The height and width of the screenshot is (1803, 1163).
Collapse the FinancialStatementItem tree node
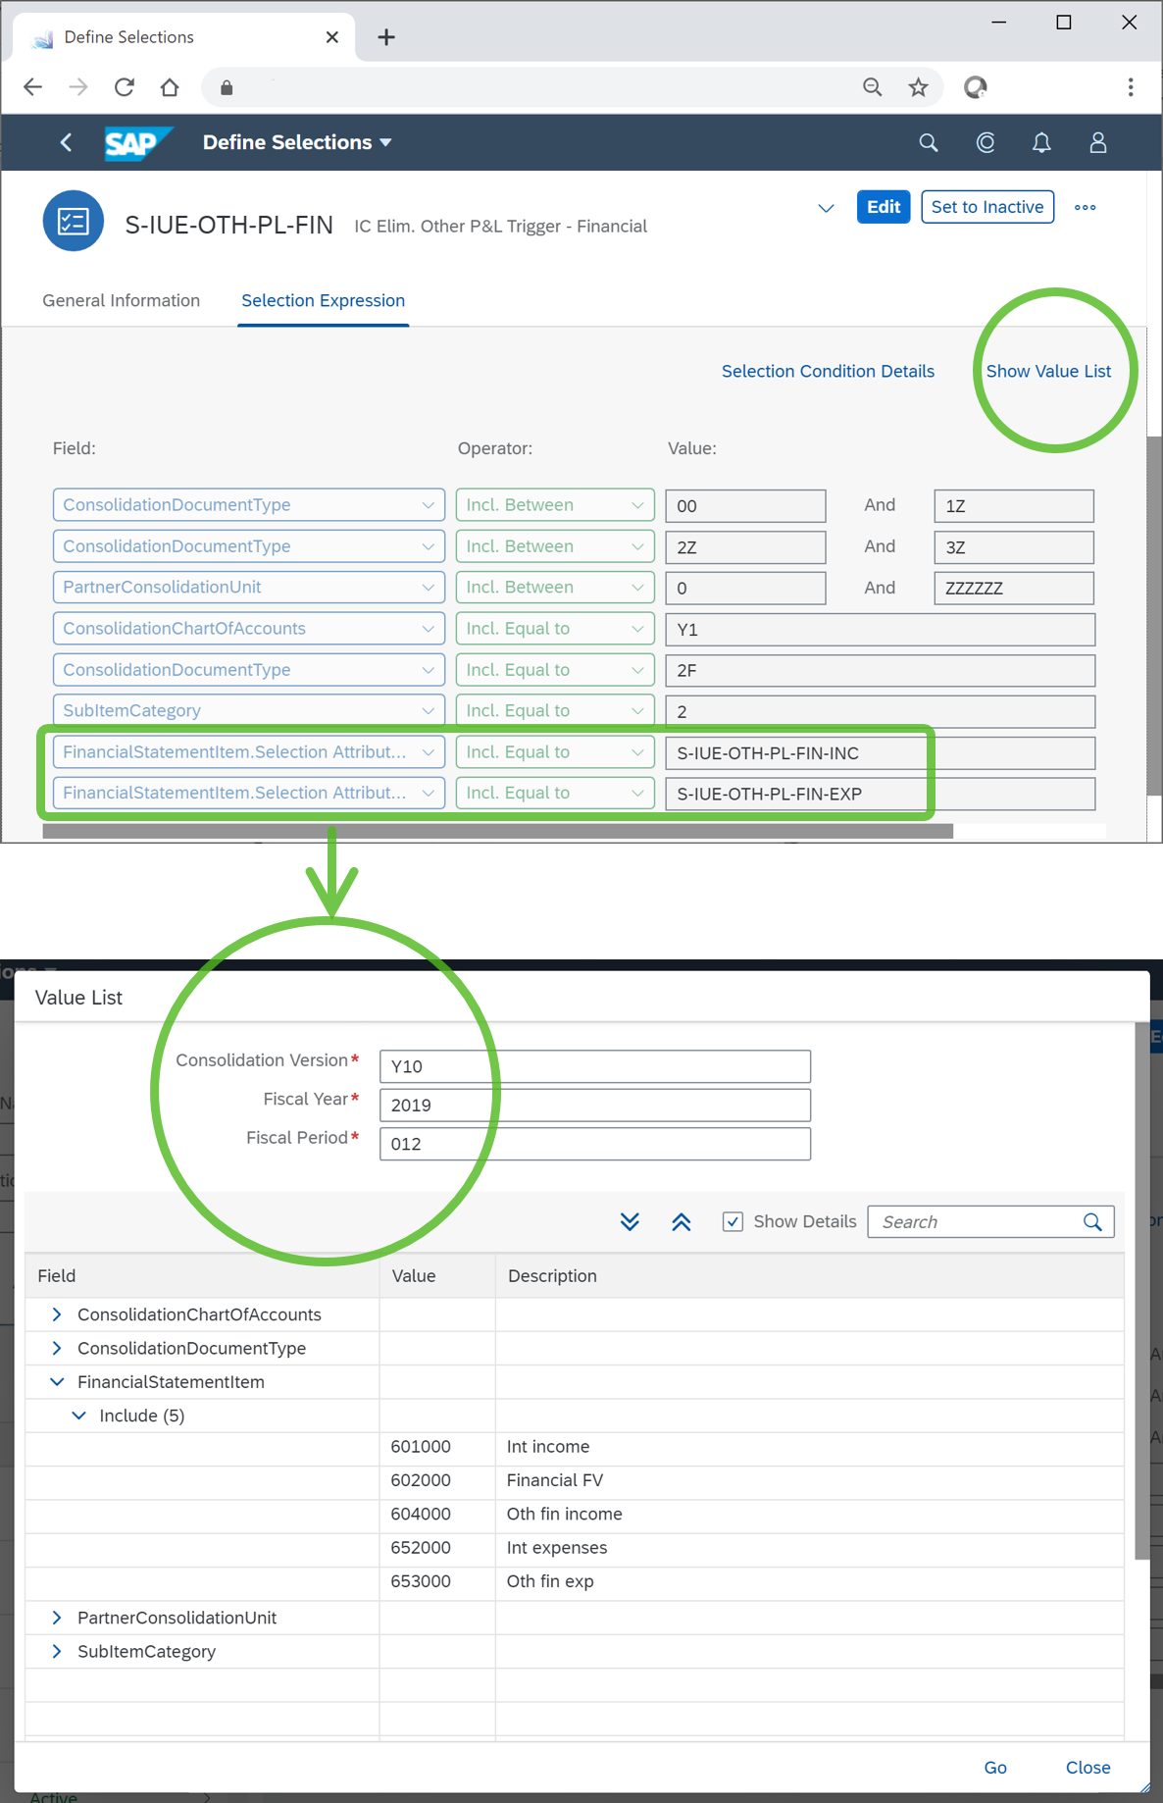tap(57, 1382)
